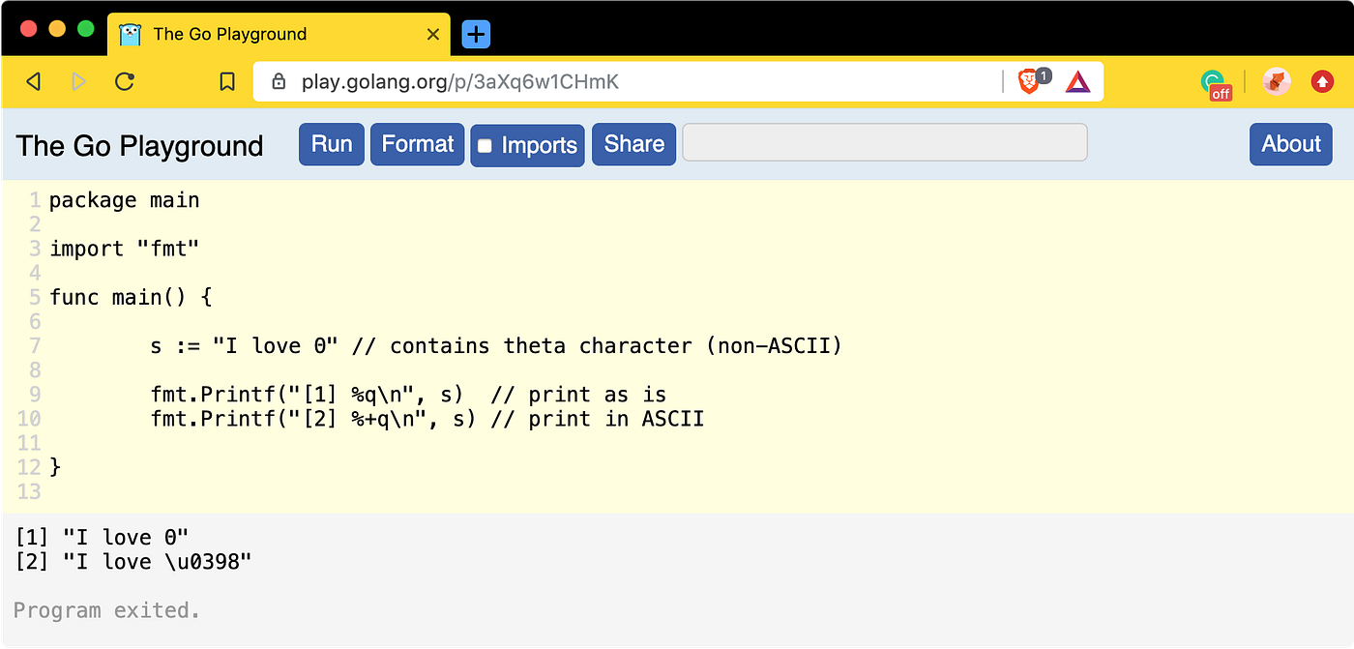
Task: Close The Go Playground tab
Action: (x=433, y=35)
